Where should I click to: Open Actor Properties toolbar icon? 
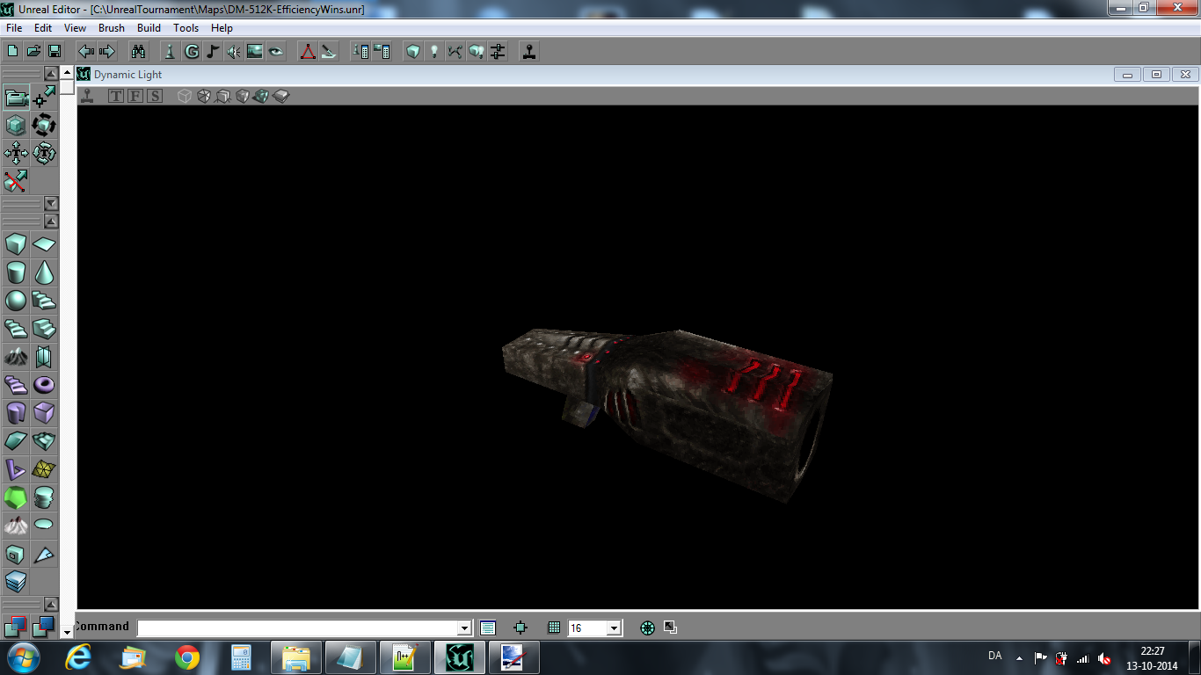tap(360, 52)
